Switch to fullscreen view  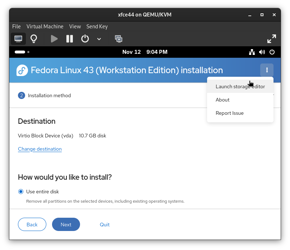(271, 39)
